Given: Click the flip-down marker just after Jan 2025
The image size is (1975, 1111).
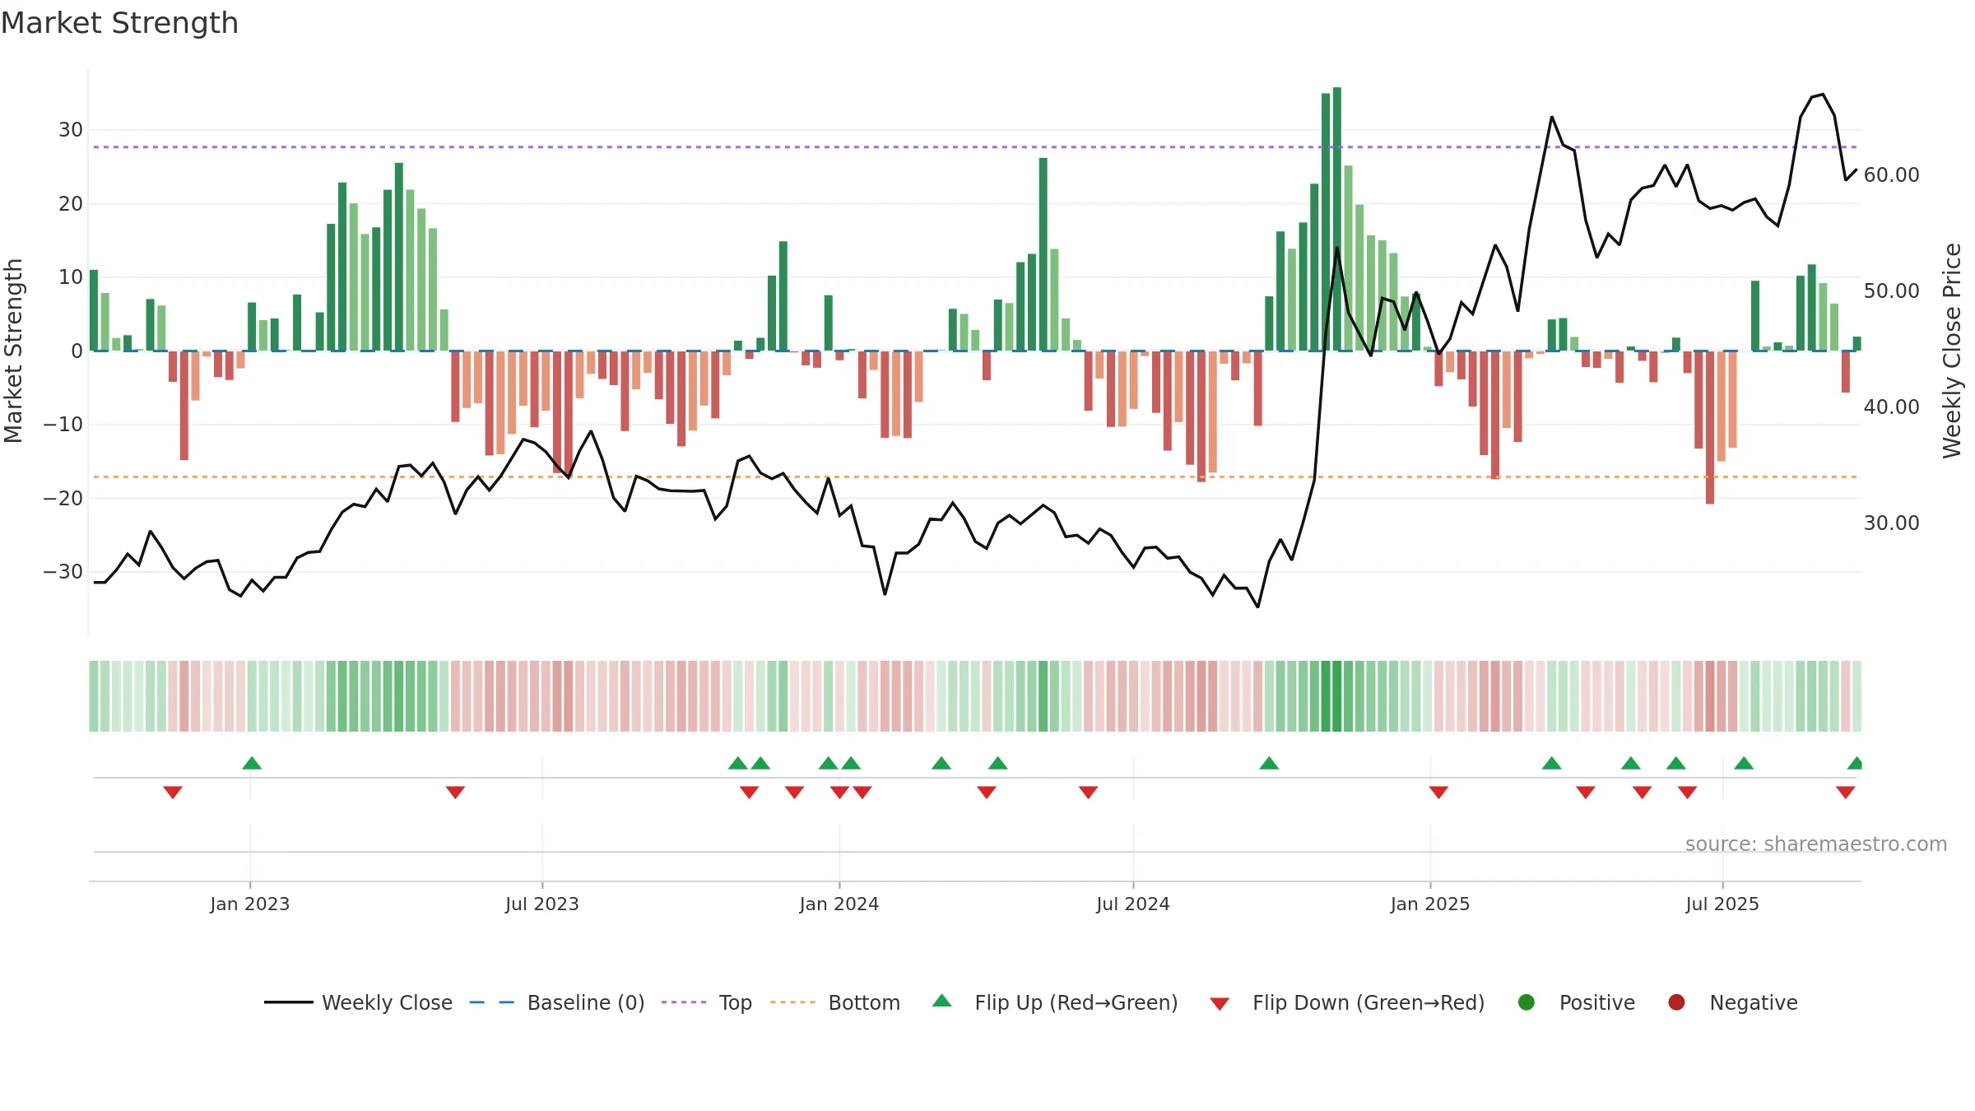Looking at the screenshot, I should (1438, 793).
